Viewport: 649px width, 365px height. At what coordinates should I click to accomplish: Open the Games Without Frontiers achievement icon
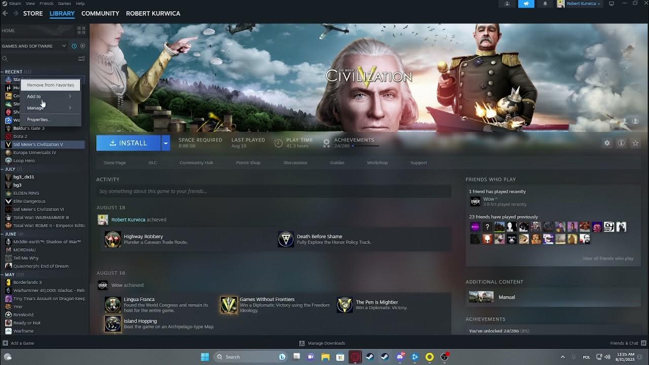point(229,305)
